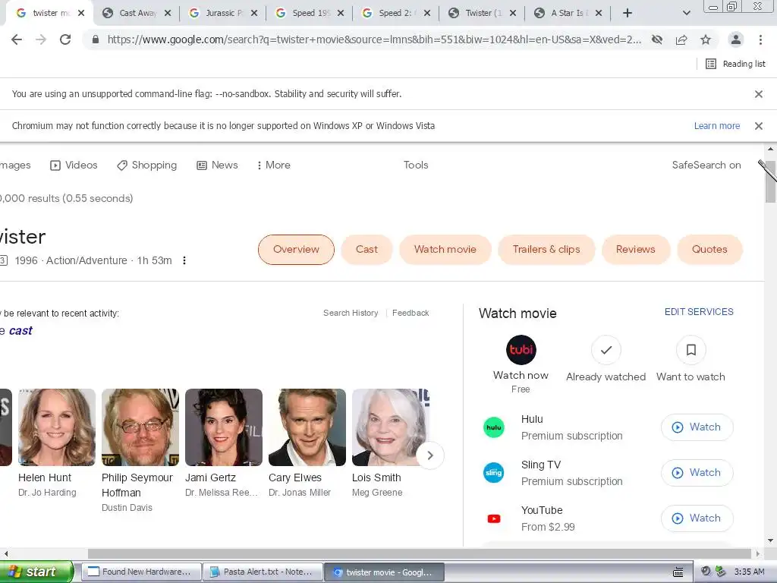The width and height of the screenshot is (777, 583).
Task: Switch to Pasta Alert.txt Notepad taskbar item
Action: pos(263,572)
